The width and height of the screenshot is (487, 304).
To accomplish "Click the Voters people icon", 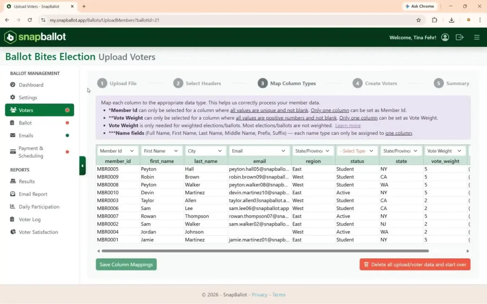I will (13, 110).
